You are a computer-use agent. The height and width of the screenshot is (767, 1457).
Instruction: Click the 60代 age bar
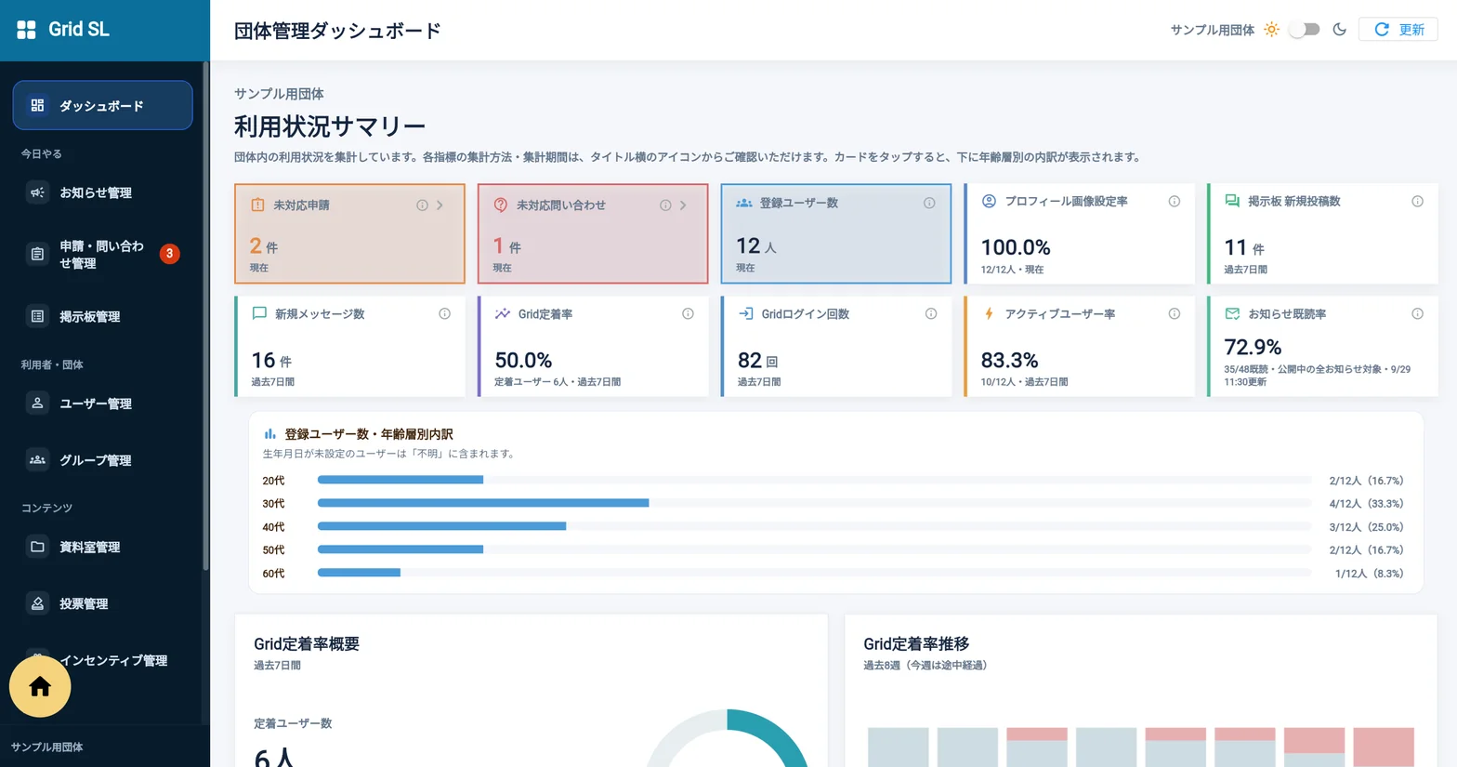[x=359, y=573]
